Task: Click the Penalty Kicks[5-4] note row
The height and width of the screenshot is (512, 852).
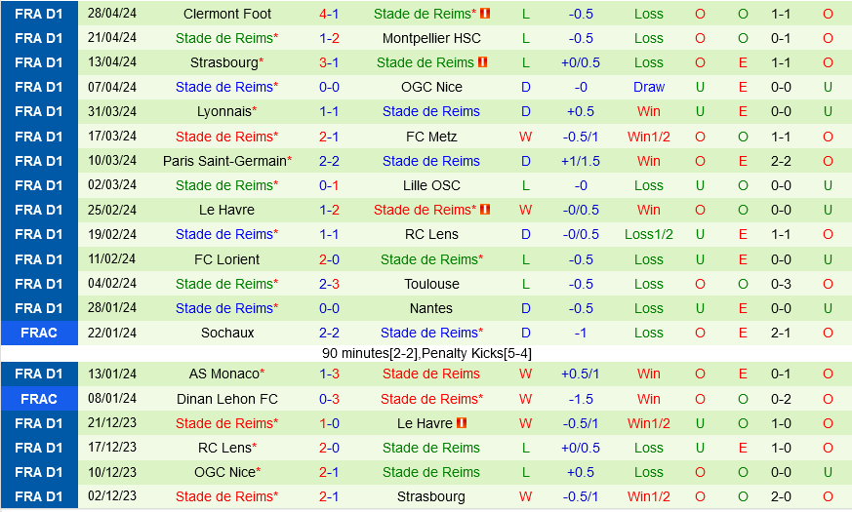Action: click(x=426, y=353)
